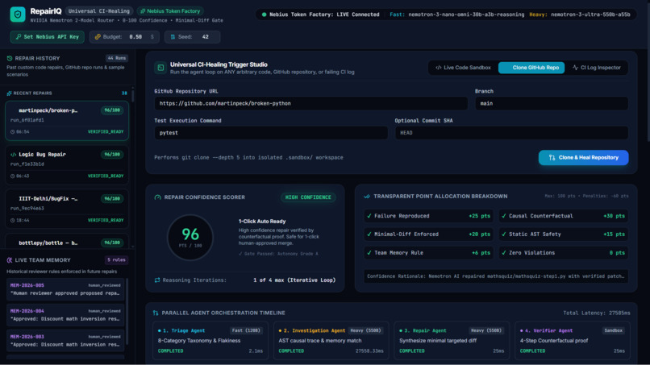
Task: Click the 44 Runs badge
Action: 116,59
